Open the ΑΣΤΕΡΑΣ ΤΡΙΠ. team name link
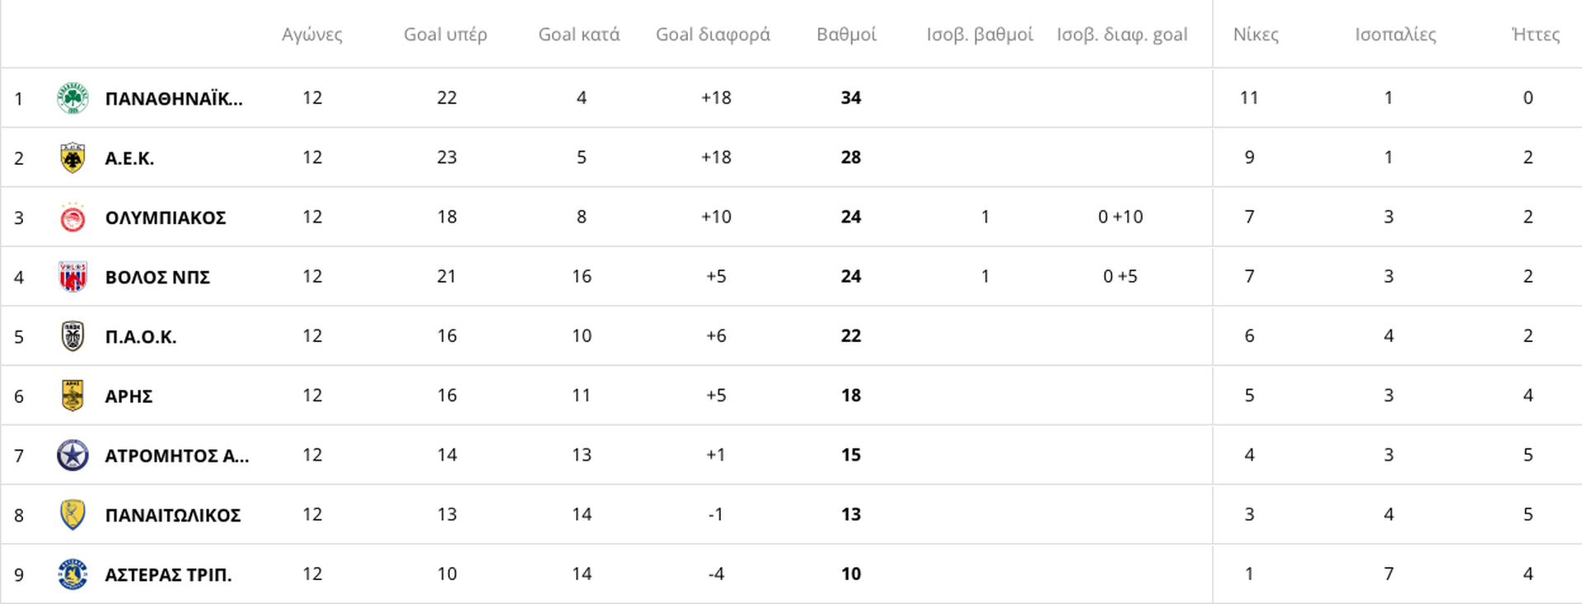The height and width of the screenshot is (604, 1582). point(168,574)
